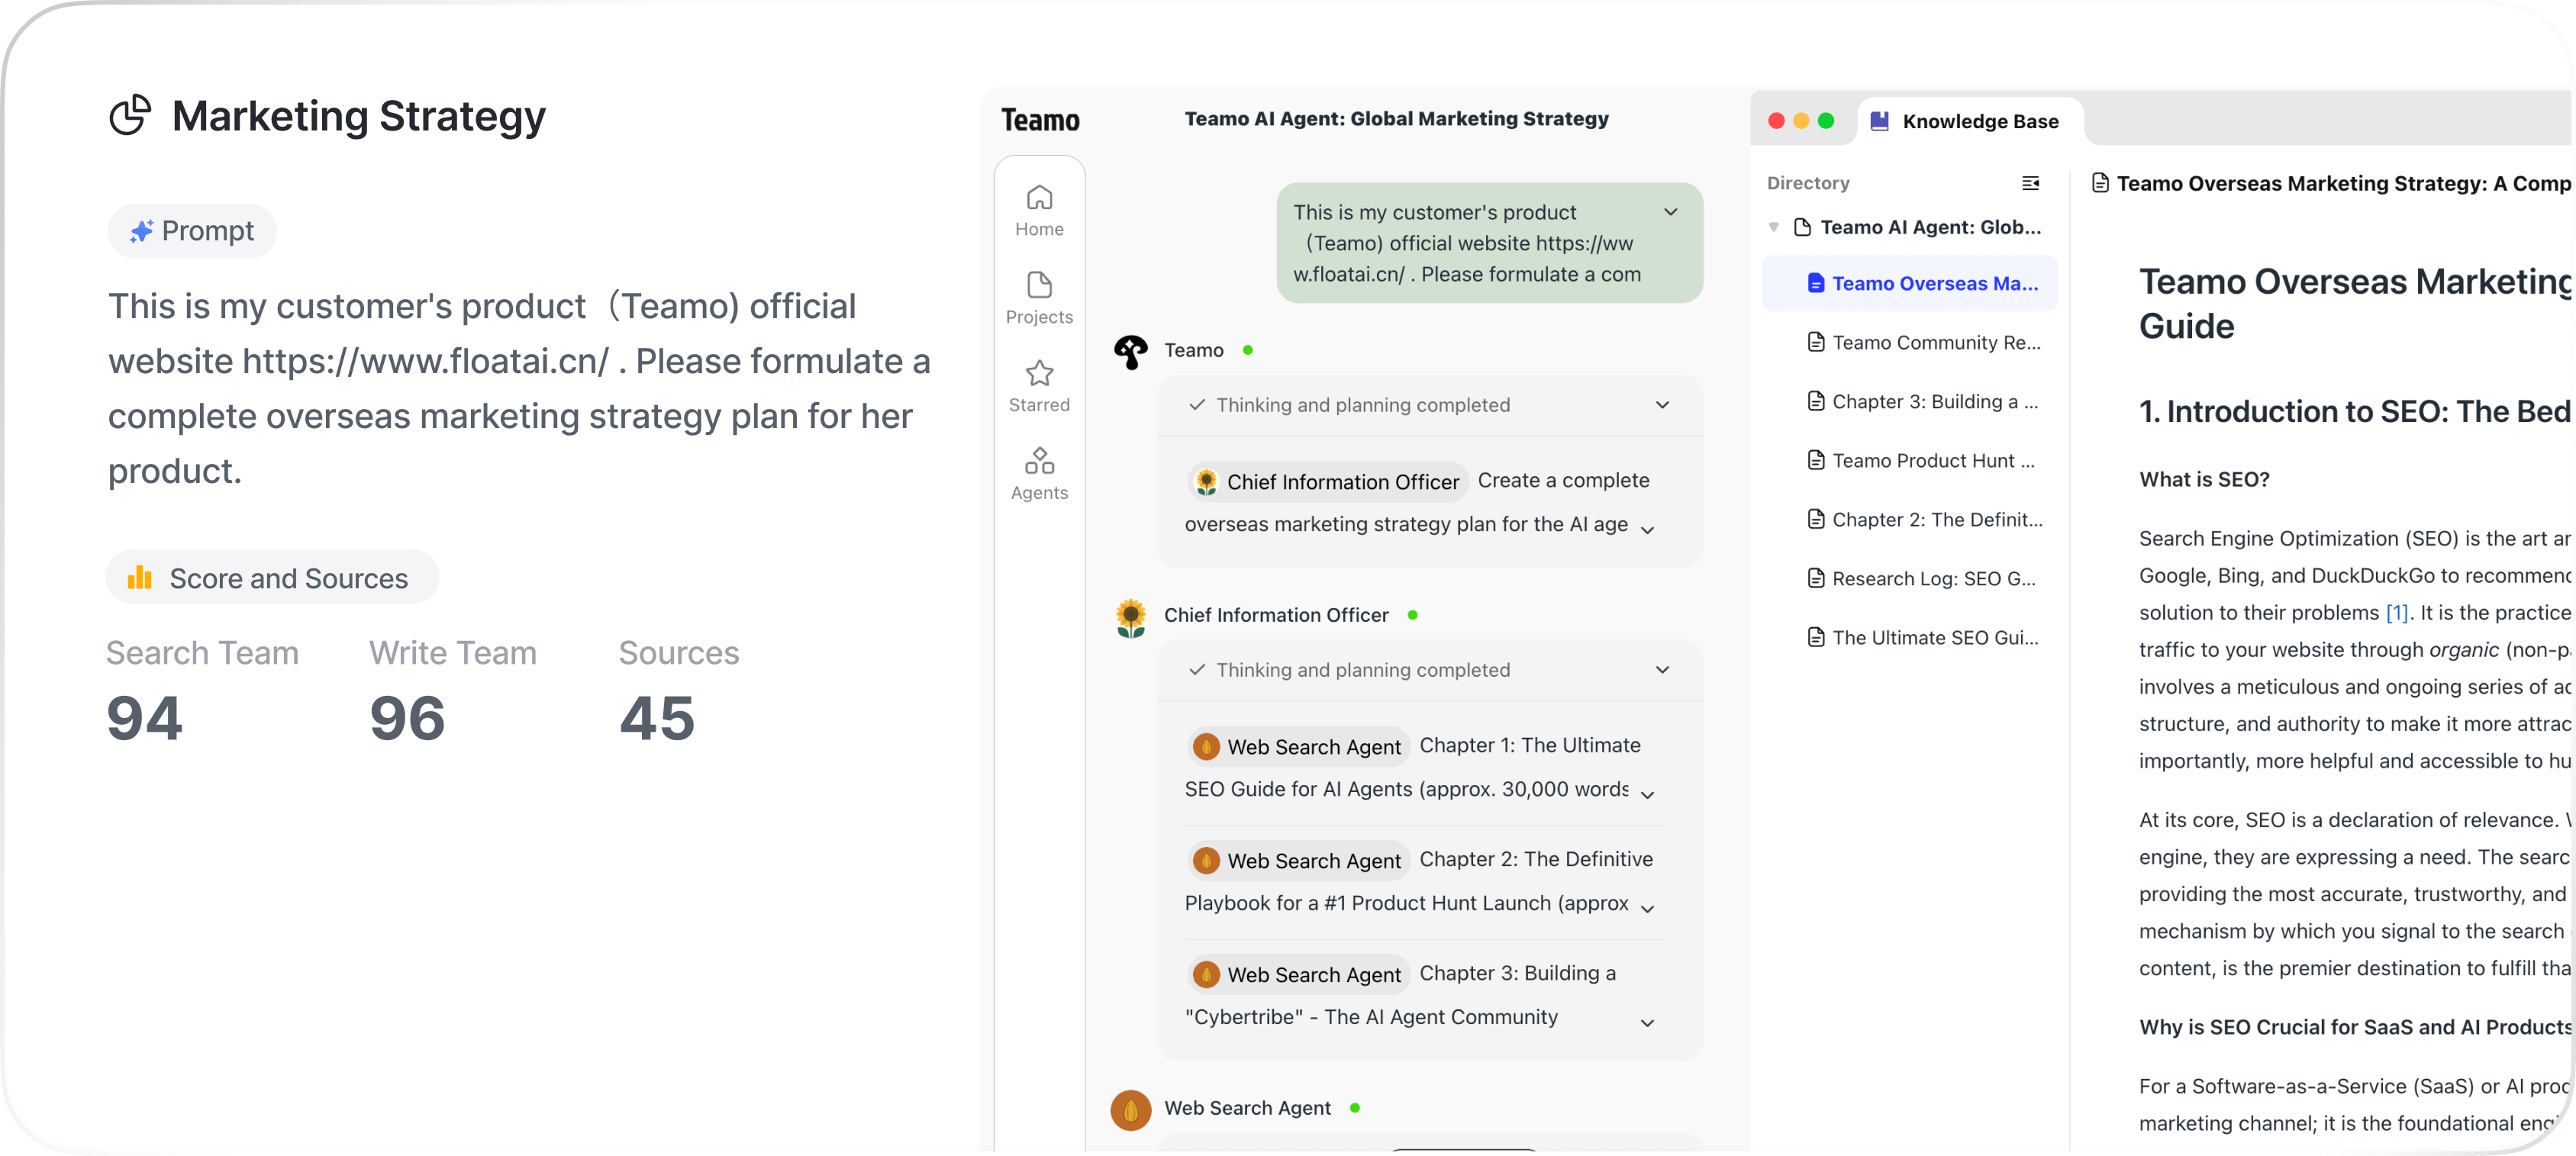This screenshot has height=1156, width=2576.
Task: Click the Web Search Agent avatar at bottom
Action: [1131, 1109]
